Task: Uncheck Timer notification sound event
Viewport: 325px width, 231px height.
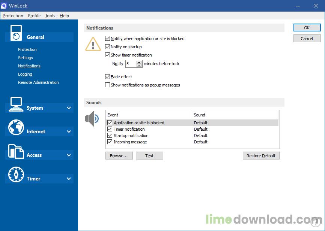Action: [110, 129]
